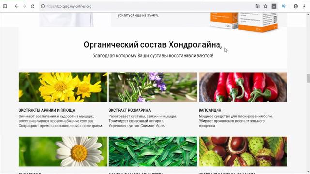Click the rosemary plant image
The height and width of the screenshot is (174, 310).
tap(153, 87)
